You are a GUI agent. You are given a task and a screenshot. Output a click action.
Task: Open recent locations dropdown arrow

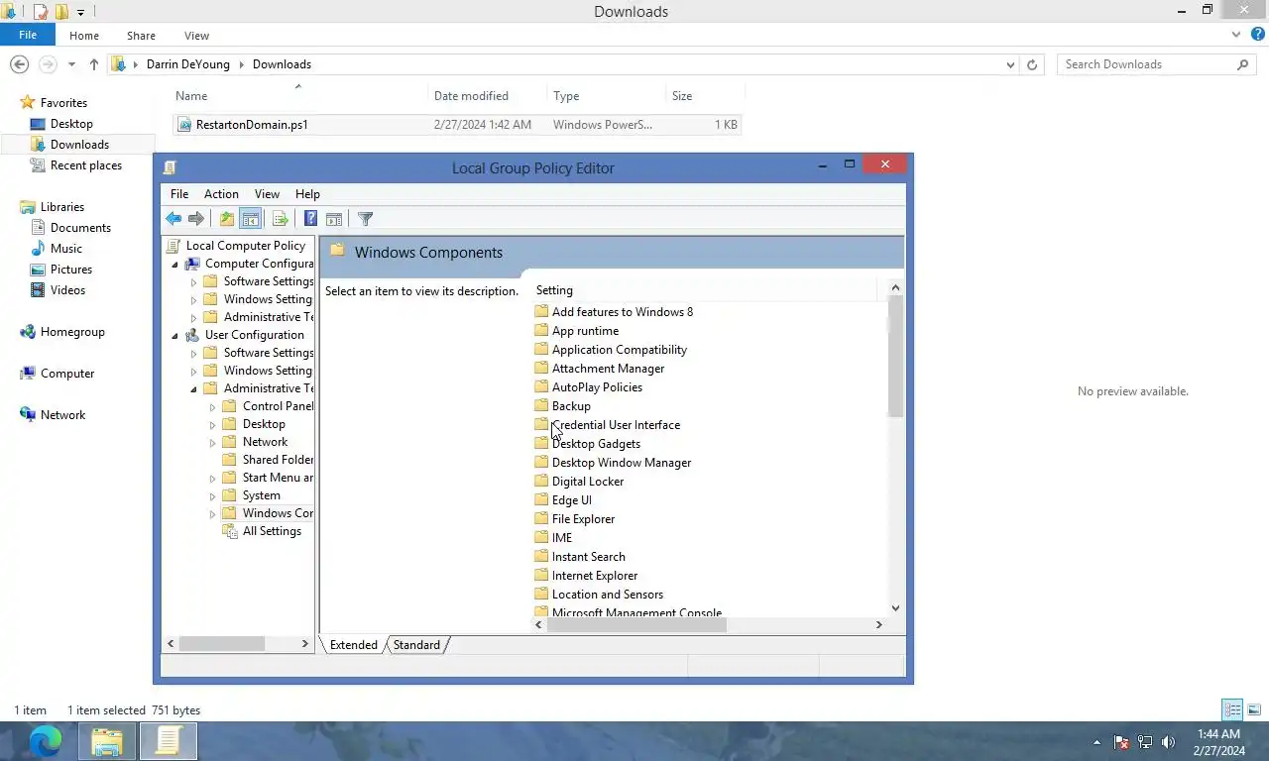tap(71, 64)
